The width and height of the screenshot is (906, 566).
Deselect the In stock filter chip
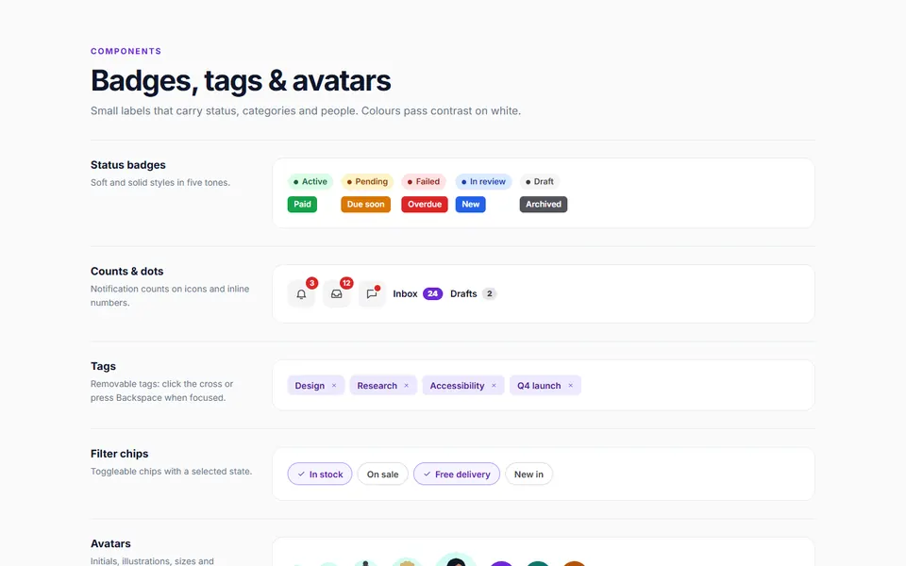pos(320,474)
